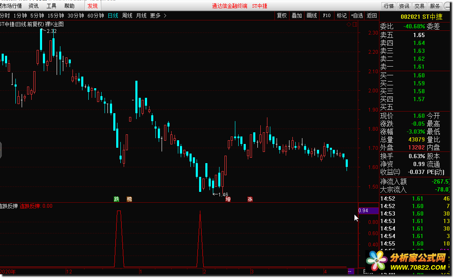
Task: Click the first 14:52 tick row with volume 46
Action: [x=414, y=199]
